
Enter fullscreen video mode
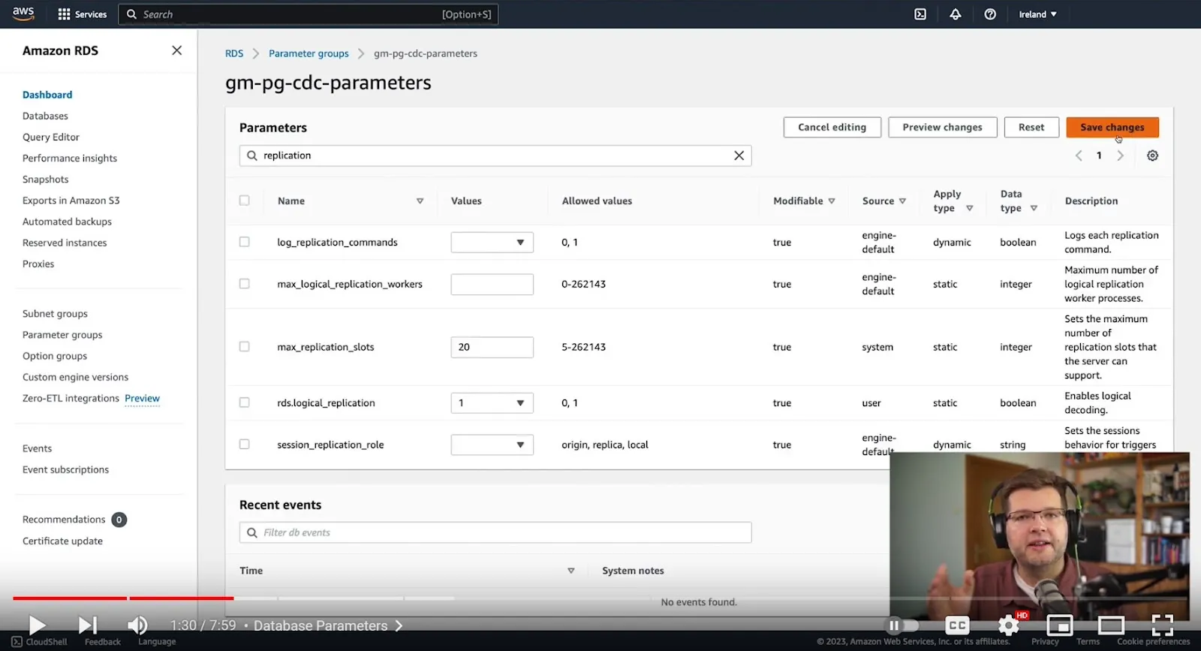click(x=1162, y=625)
